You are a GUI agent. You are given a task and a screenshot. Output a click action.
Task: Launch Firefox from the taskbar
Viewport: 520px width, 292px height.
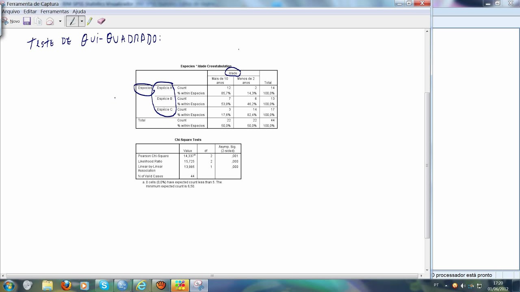point(66,286)
